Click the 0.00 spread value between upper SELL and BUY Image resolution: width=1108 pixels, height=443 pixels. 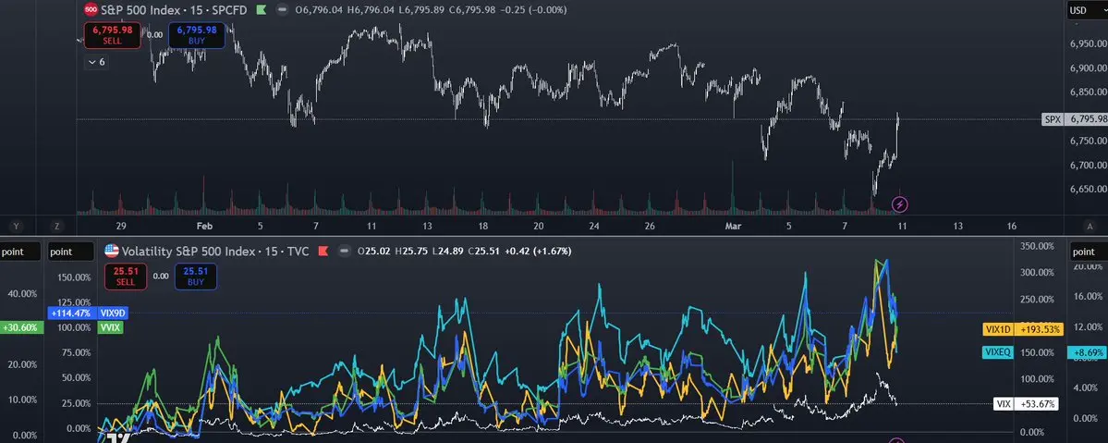click(154, 34)
